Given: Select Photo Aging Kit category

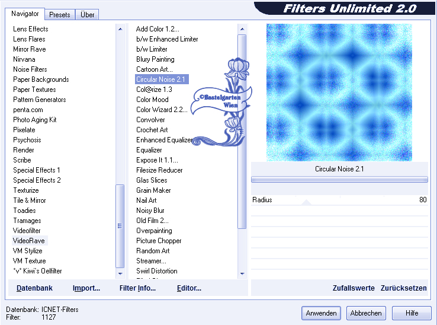Looking at the screenshot, I should 35,120.
